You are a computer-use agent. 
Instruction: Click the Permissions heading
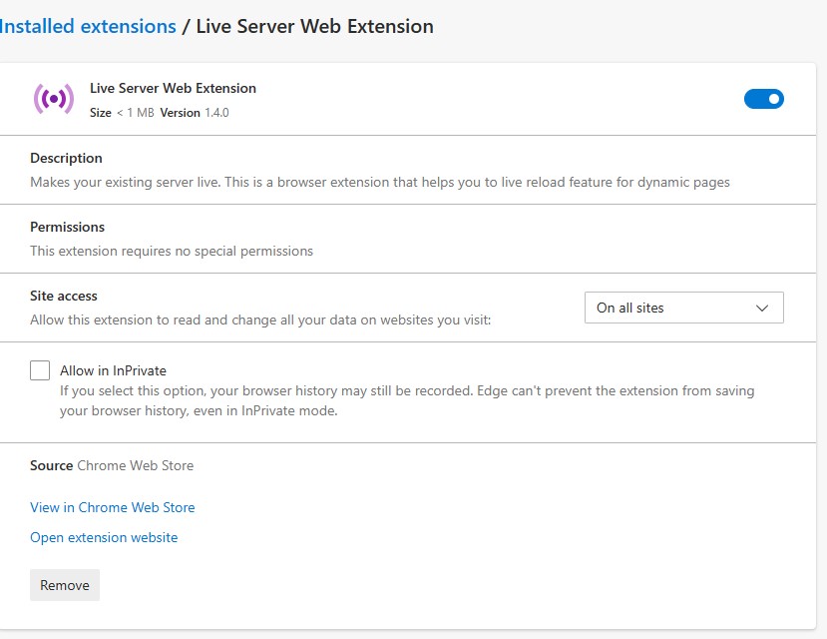pyautogui.click(x=68, y=227)
